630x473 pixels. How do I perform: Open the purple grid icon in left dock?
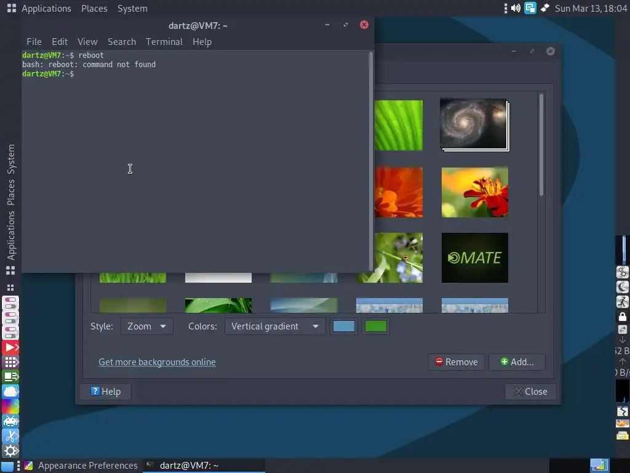[10, 362]
